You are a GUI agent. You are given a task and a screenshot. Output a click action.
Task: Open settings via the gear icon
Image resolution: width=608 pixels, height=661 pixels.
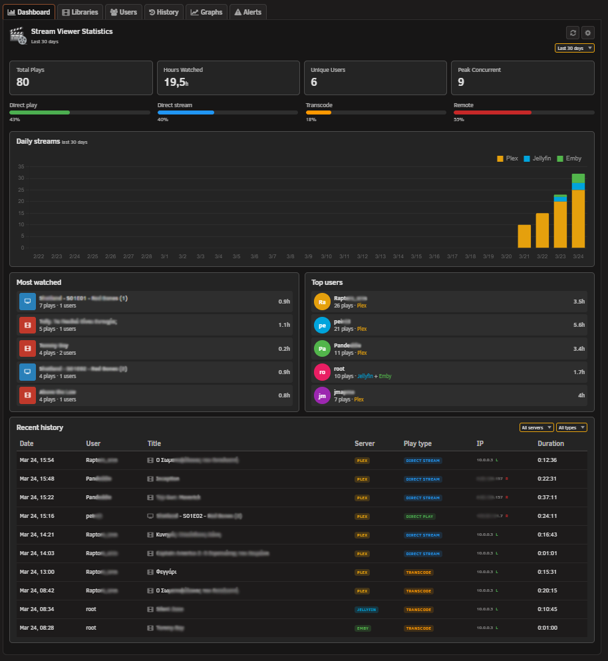click(588, 33)
